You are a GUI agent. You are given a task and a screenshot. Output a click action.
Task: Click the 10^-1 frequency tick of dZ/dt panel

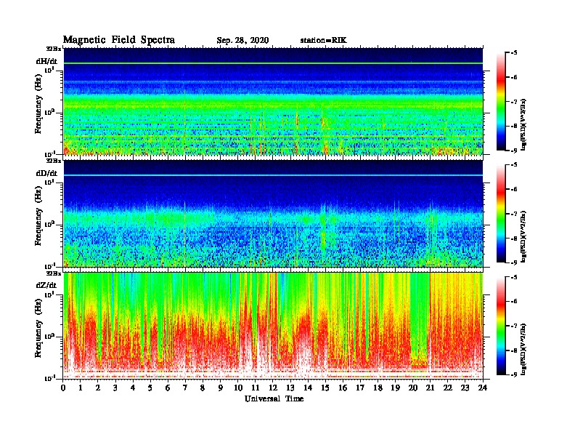[49, 378]
